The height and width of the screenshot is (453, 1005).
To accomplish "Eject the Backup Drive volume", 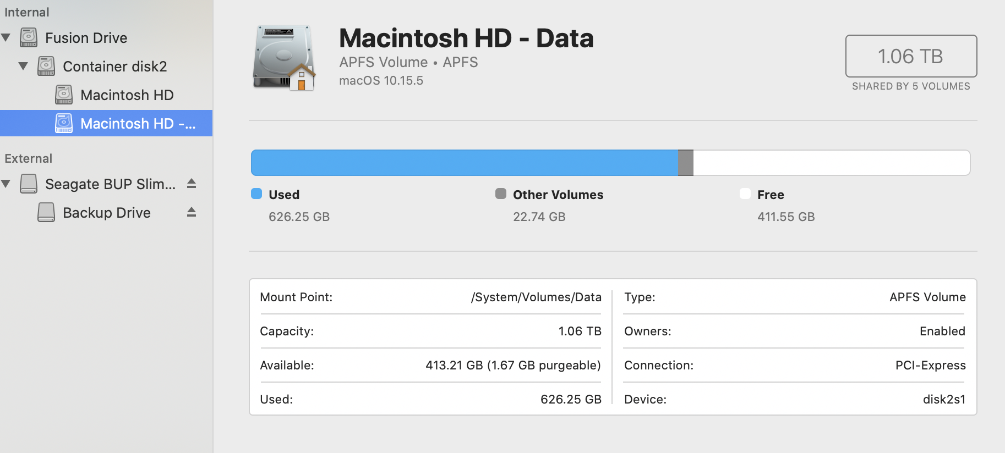I will pos(192,212).
